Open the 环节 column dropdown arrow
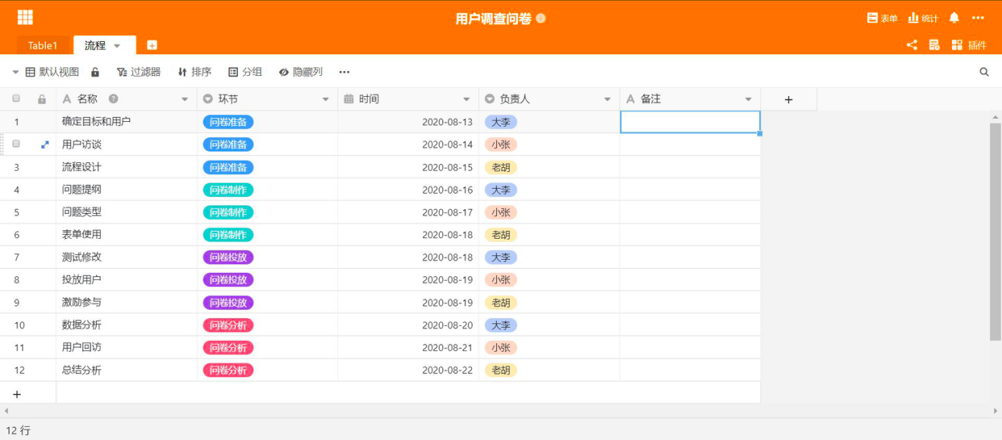This screenshot has width=1002, height=440. click(x=326, y=100)
